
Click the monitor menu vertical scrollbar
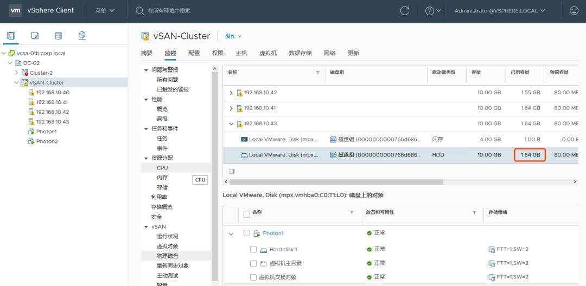pos(214,175)
